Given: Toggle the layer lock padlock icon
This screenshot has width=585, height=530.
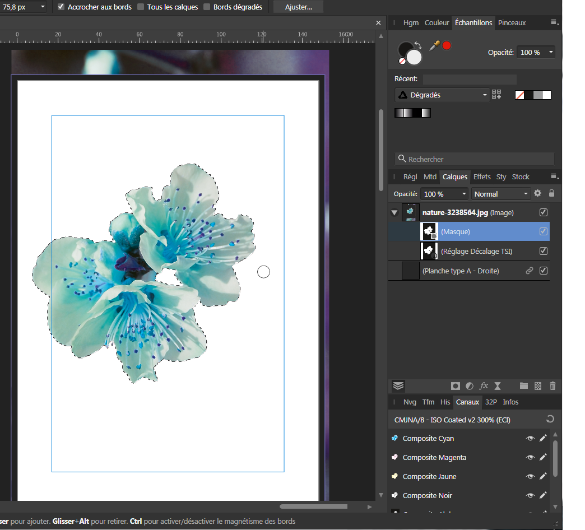Looking at the screenshot, I should (x=551, y=193).
